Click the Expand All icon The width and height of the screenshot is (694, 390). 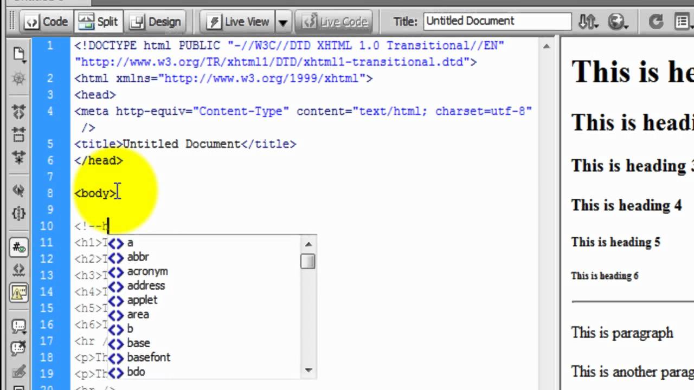click(x=19, y=158)
